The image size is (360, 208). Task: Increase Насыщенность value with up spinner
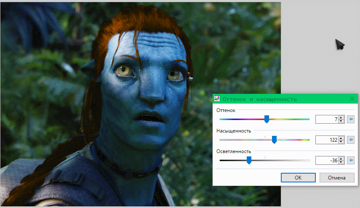341,138
